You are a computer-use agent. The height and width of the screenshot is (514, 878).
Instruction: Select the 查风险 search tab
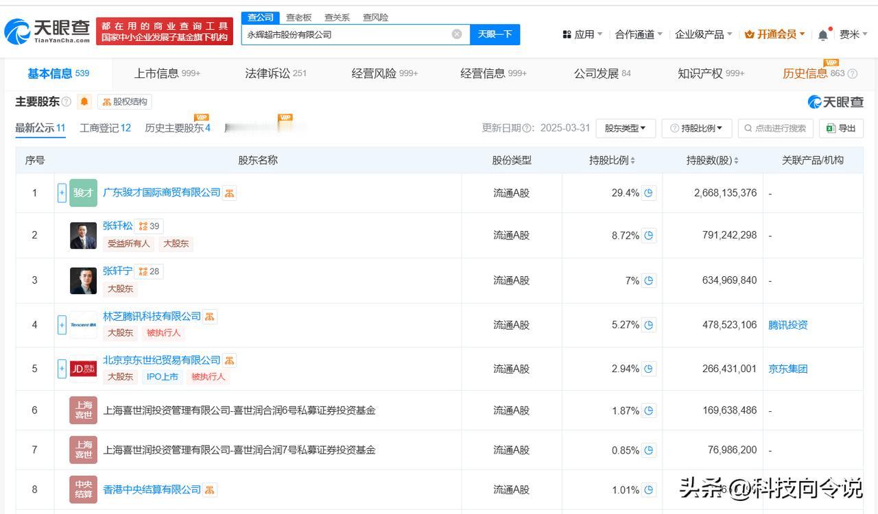tap(375, 17)
